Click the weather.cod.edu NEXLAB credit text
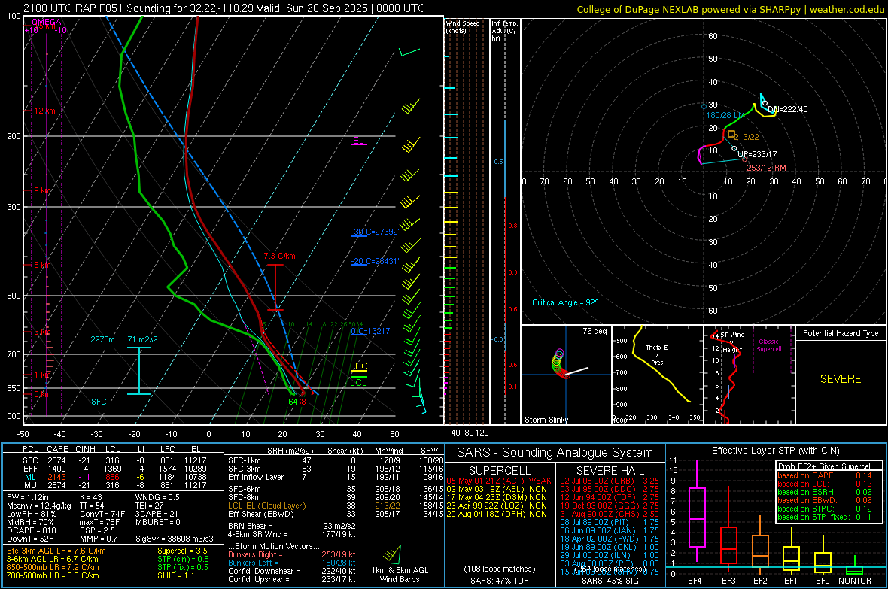The image size is (888, 589). coord(731,9)
